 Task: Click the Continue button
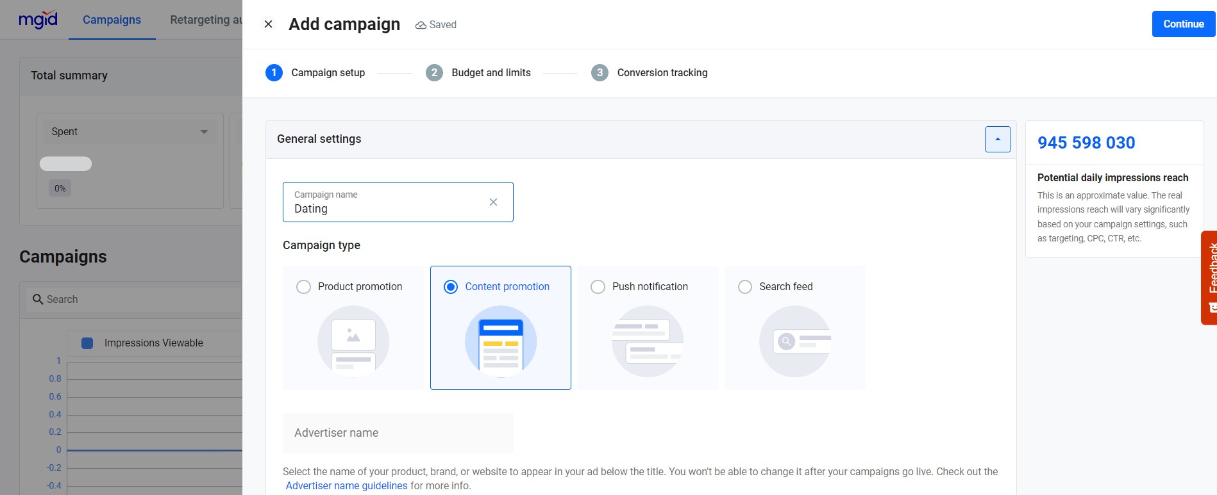click(1184, 24)
